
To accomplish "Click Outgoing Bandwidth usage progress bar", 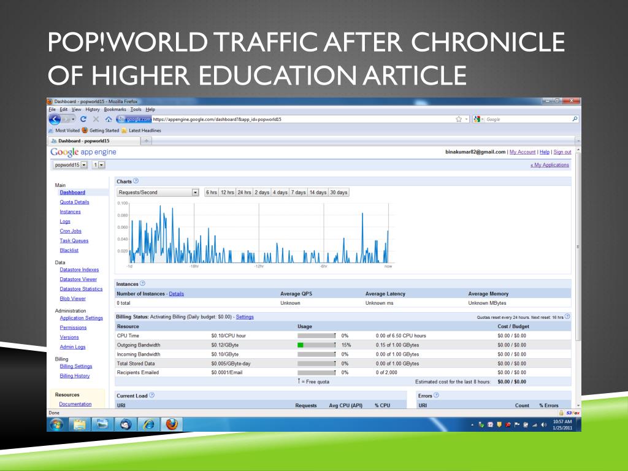I will (x=316, y=345).
